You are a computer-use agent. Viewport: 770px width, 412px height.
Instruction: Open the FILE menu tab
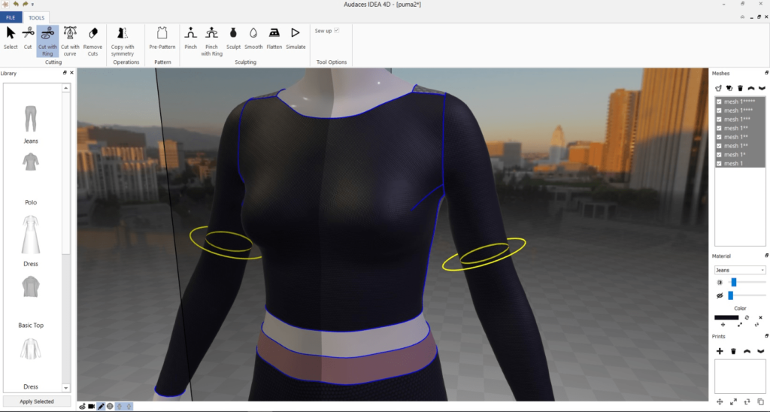point(11,18)
